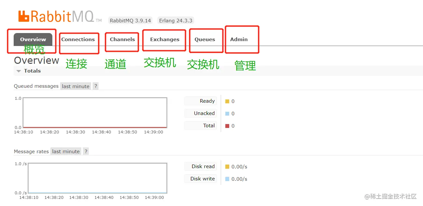Click the Ready legend label
This screenshot has width=423, height=206.
(201, 101)
